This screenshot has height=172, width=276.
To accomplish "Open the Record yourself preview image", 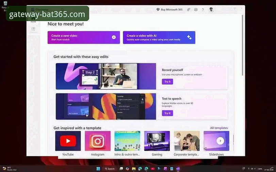I will coord(106,76).
